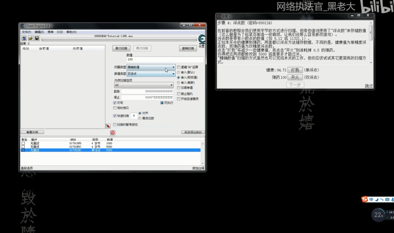Open Cheat Engine settings logo icon
This screenshot has height=233, width=394.
201,39
